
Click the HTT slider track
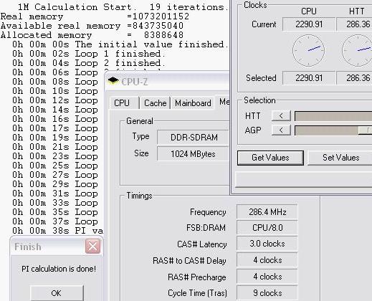tap(333, 116)
